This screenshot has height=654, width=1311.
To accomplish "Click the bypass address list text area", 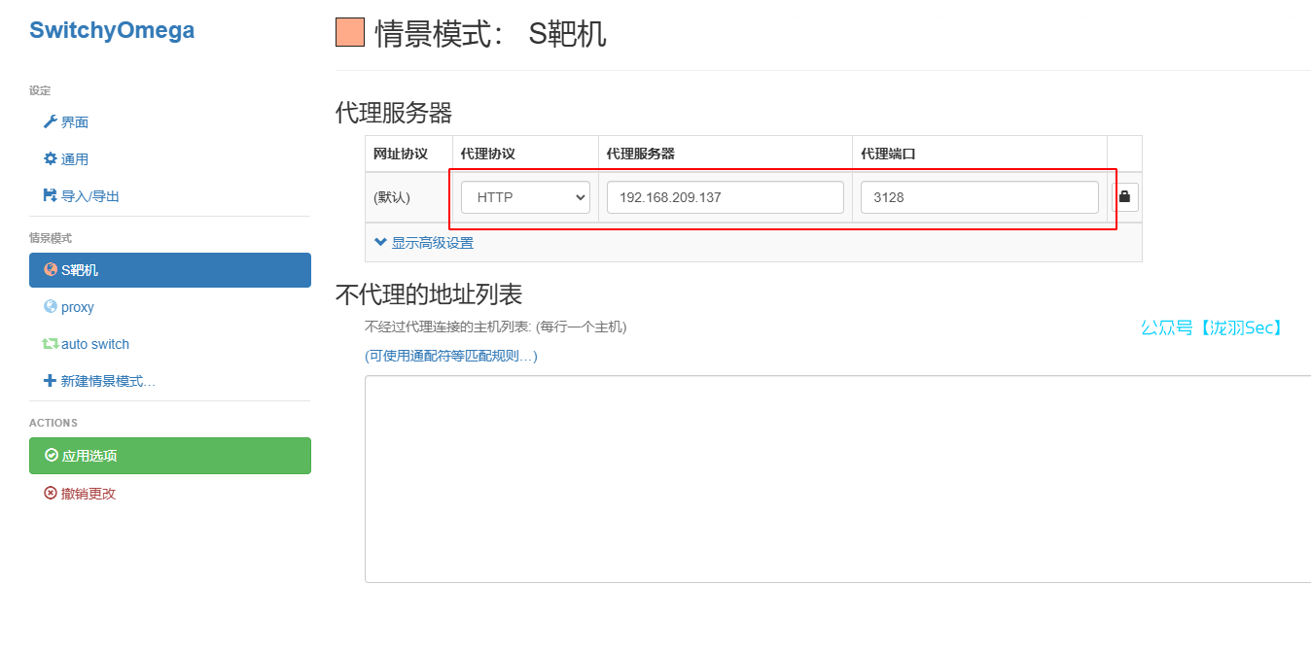I will (836, 479).
